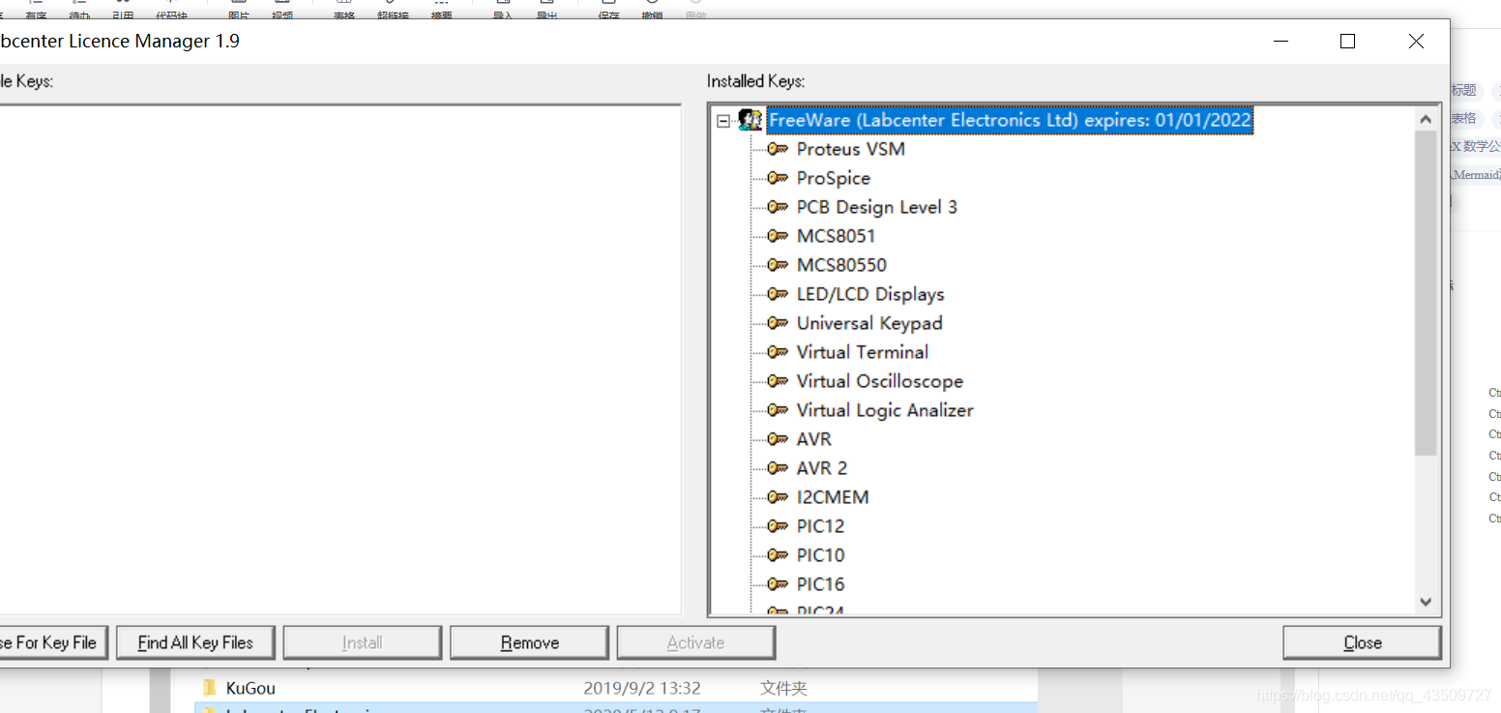Select FreeWare (Labcenter Electronics Ltd) key entry

(x=1011, y=120)
